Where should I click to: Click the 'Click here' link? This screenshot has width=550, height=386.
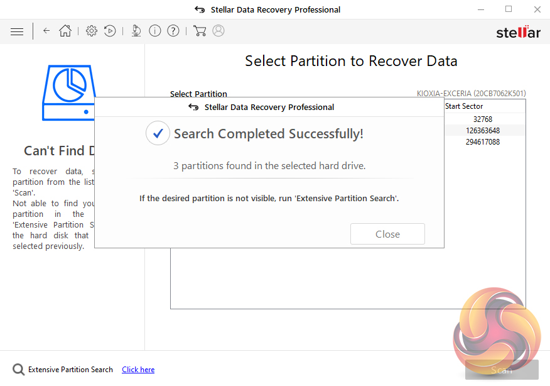click(138, 370)
